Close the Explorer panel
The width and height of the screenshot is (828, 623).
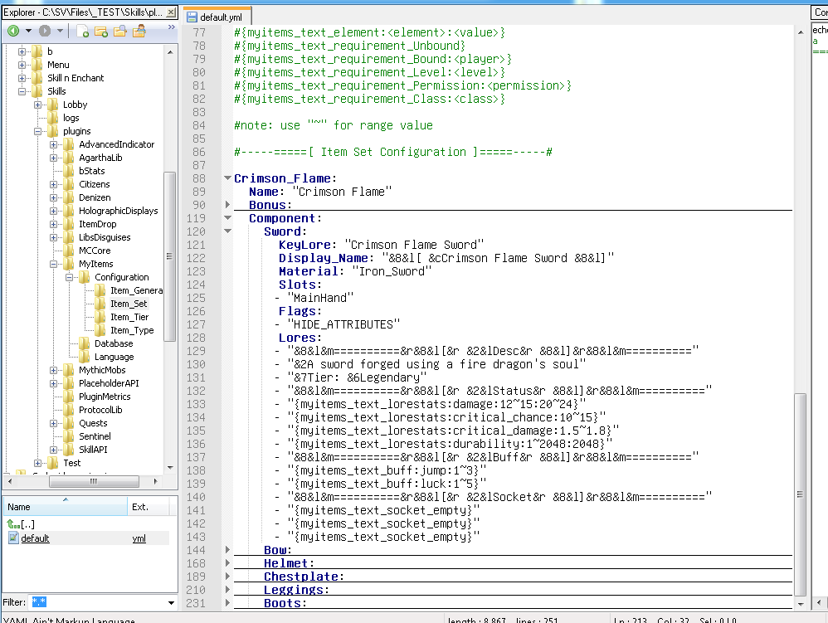point(172,12)
